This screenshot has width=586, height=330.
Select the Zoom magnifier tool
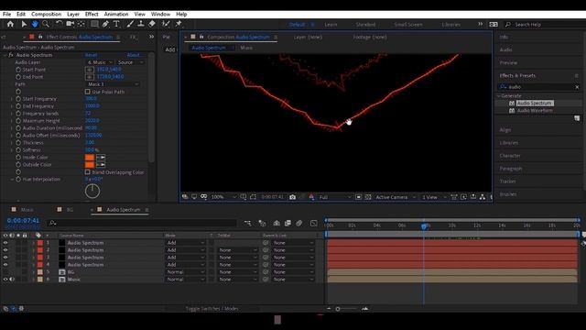pyautogui.click(x=46, y=24)
